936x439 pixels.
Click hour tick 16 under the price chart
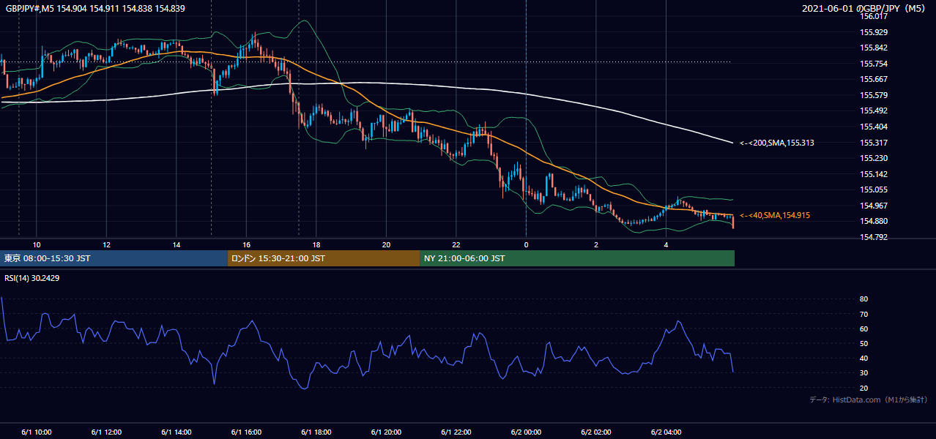(246, 244)
